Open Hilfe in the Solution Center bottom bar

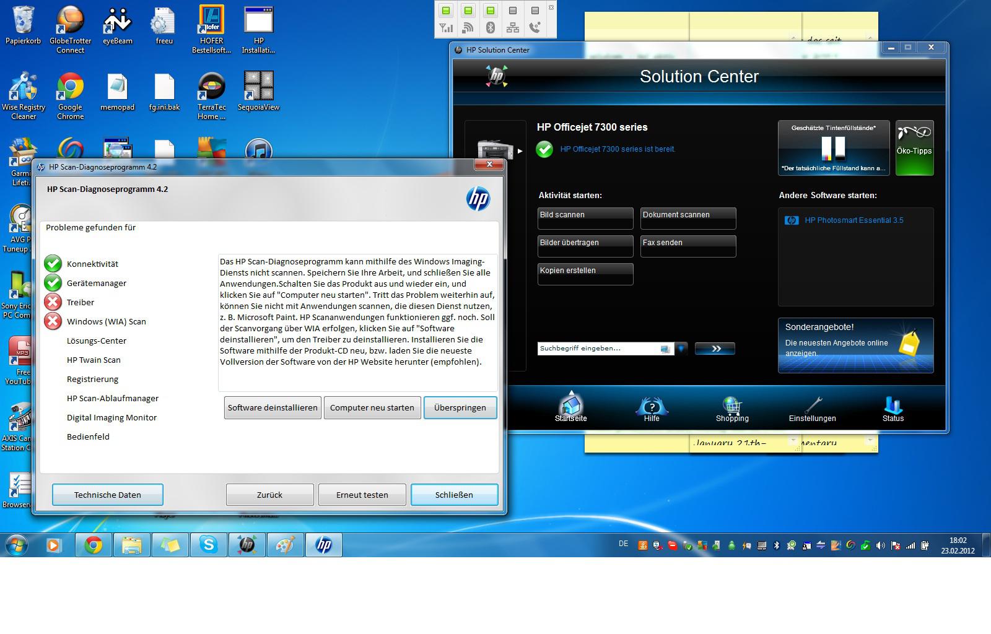point(652,409)
